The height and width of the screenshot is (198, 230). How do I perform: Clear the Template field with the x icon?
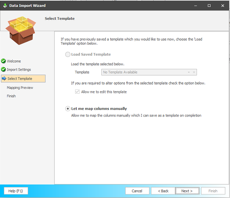pos(194,72)
